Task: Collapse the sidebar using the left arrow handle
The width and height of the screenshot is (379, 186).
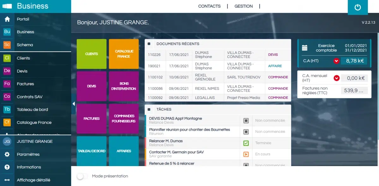Action: [x=73, y=104]
